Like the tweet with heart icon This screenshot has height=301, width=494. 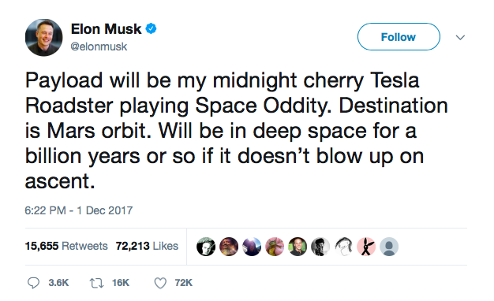click(x=160, y=283)
